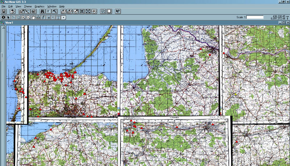Click the Add Theme button
The image size is (290, 166).
(12, 12)
